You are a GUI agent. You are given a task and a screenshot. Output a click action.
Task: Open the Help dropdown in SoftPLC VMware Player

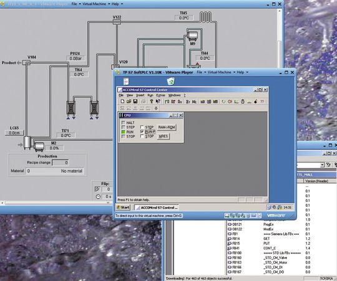coord(242,72)
